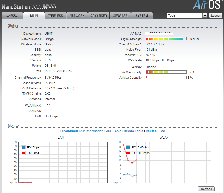The width and height of the screenshot is (224, 193).
Task: Click the Antenna value Internal
Action: 50,99
